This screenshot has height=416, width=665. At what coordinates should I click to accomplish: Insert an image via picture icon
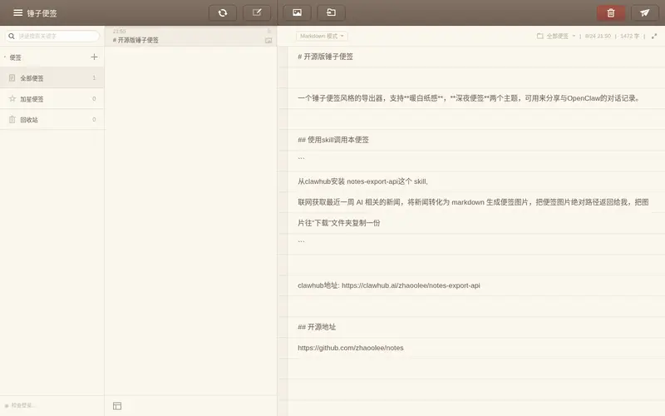(297, 12)
